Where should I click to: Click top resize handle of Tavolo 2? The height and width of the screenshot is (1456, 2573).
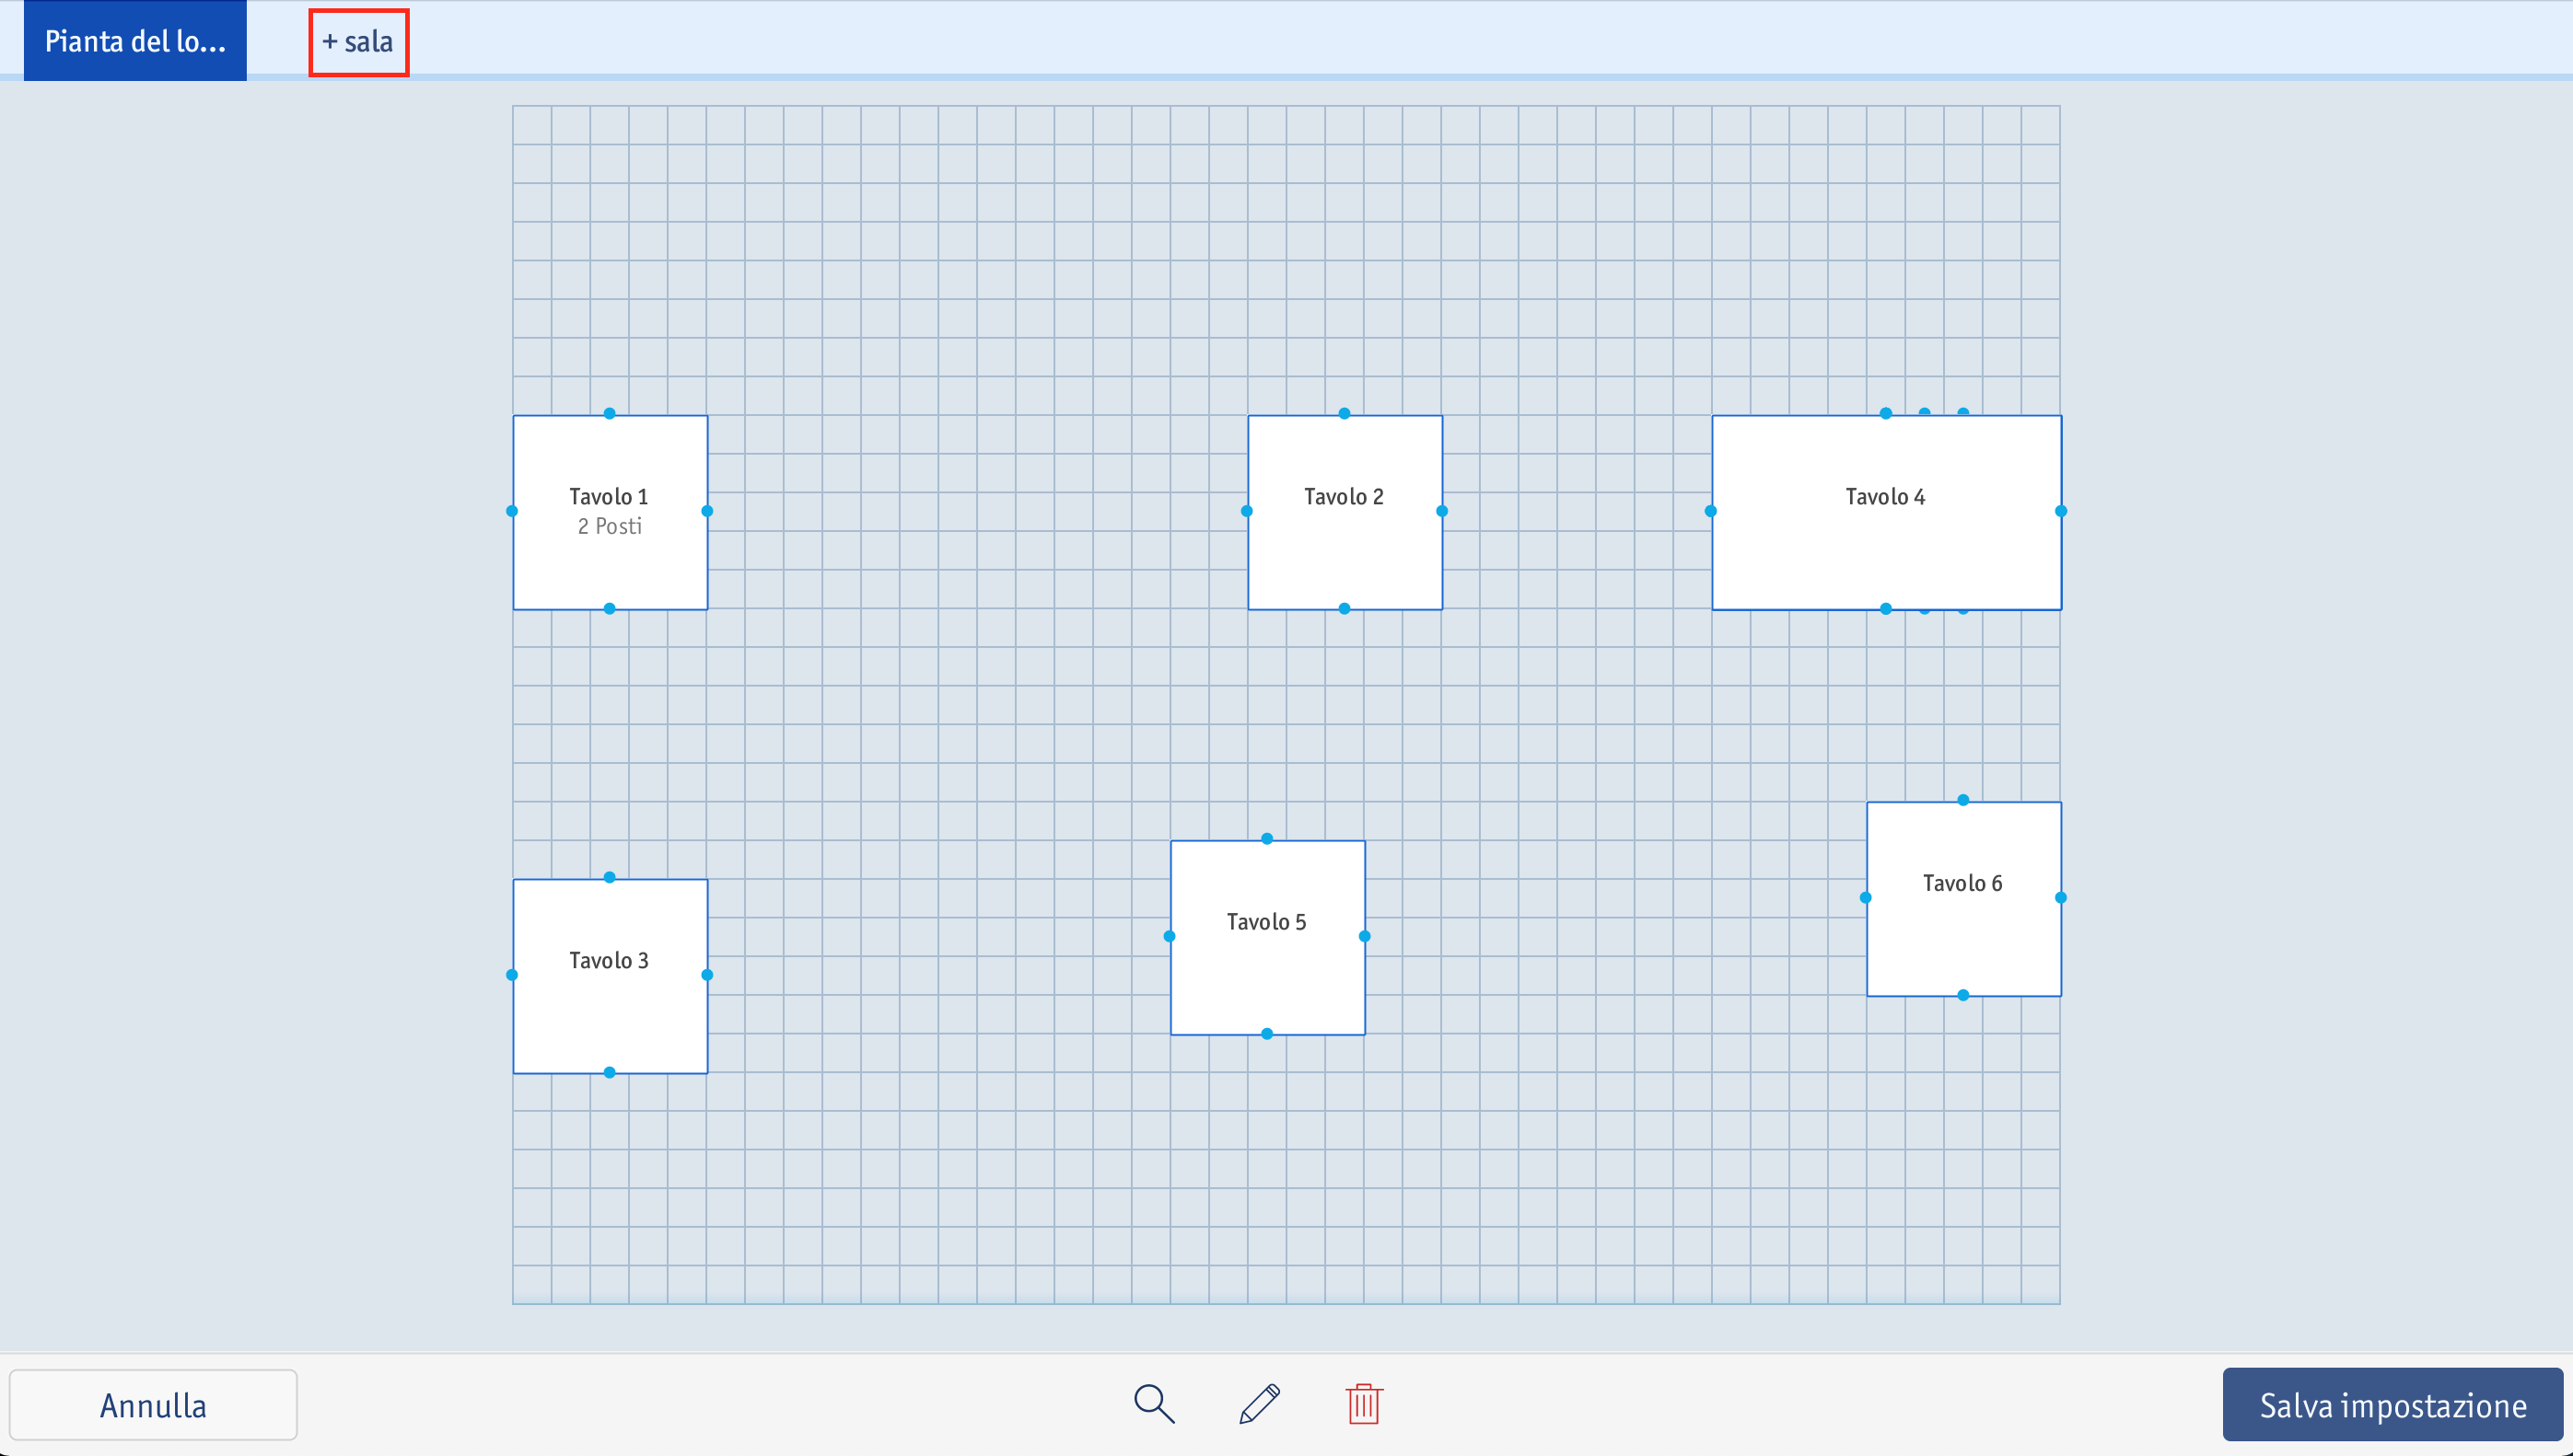tap(1345, 413)
